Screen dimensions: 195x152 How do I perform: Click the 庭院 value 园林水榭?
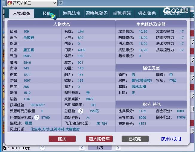click(139, 86)
